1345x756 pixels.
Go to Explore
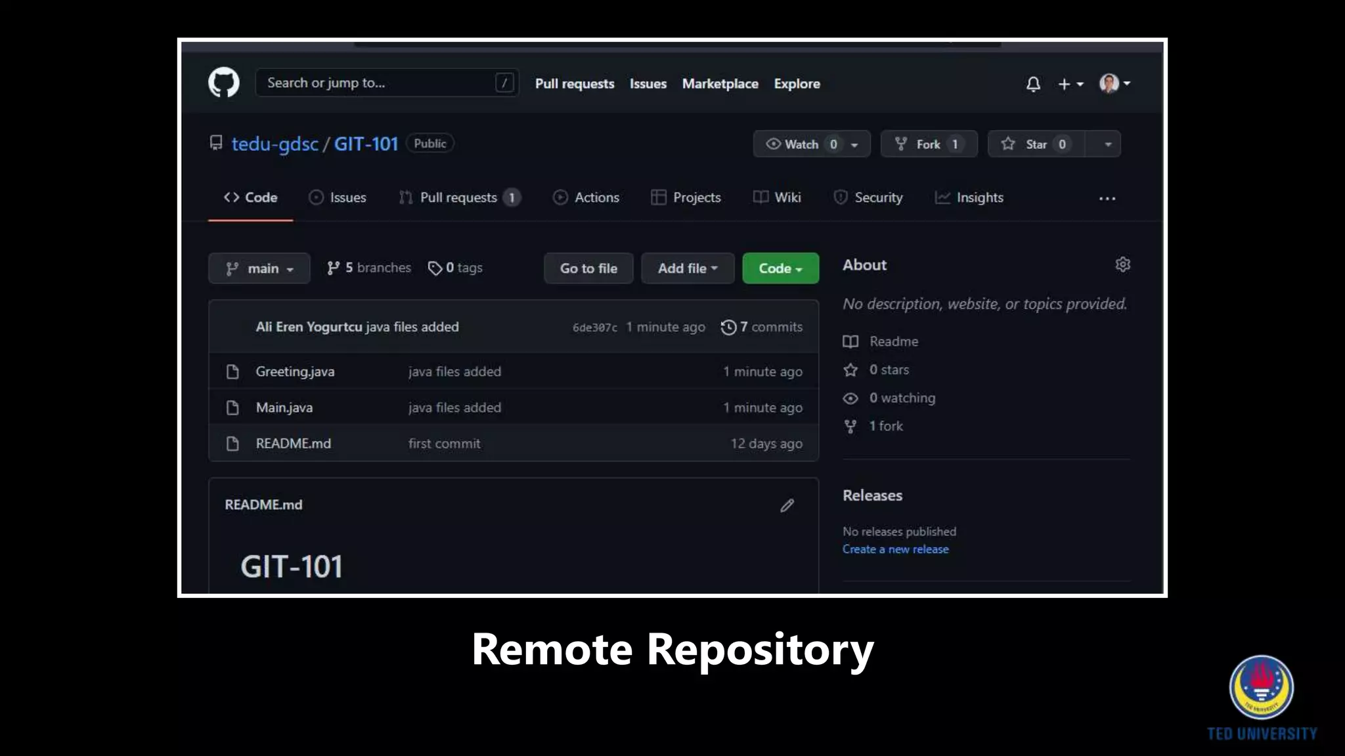coord(797,84)
